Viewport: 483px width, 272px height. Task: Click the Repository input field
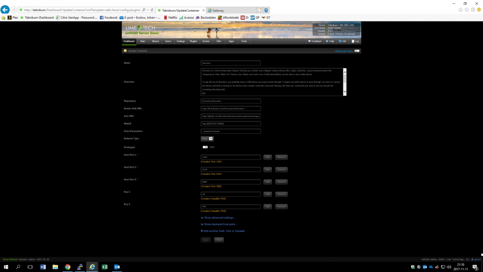click(231, 101)
